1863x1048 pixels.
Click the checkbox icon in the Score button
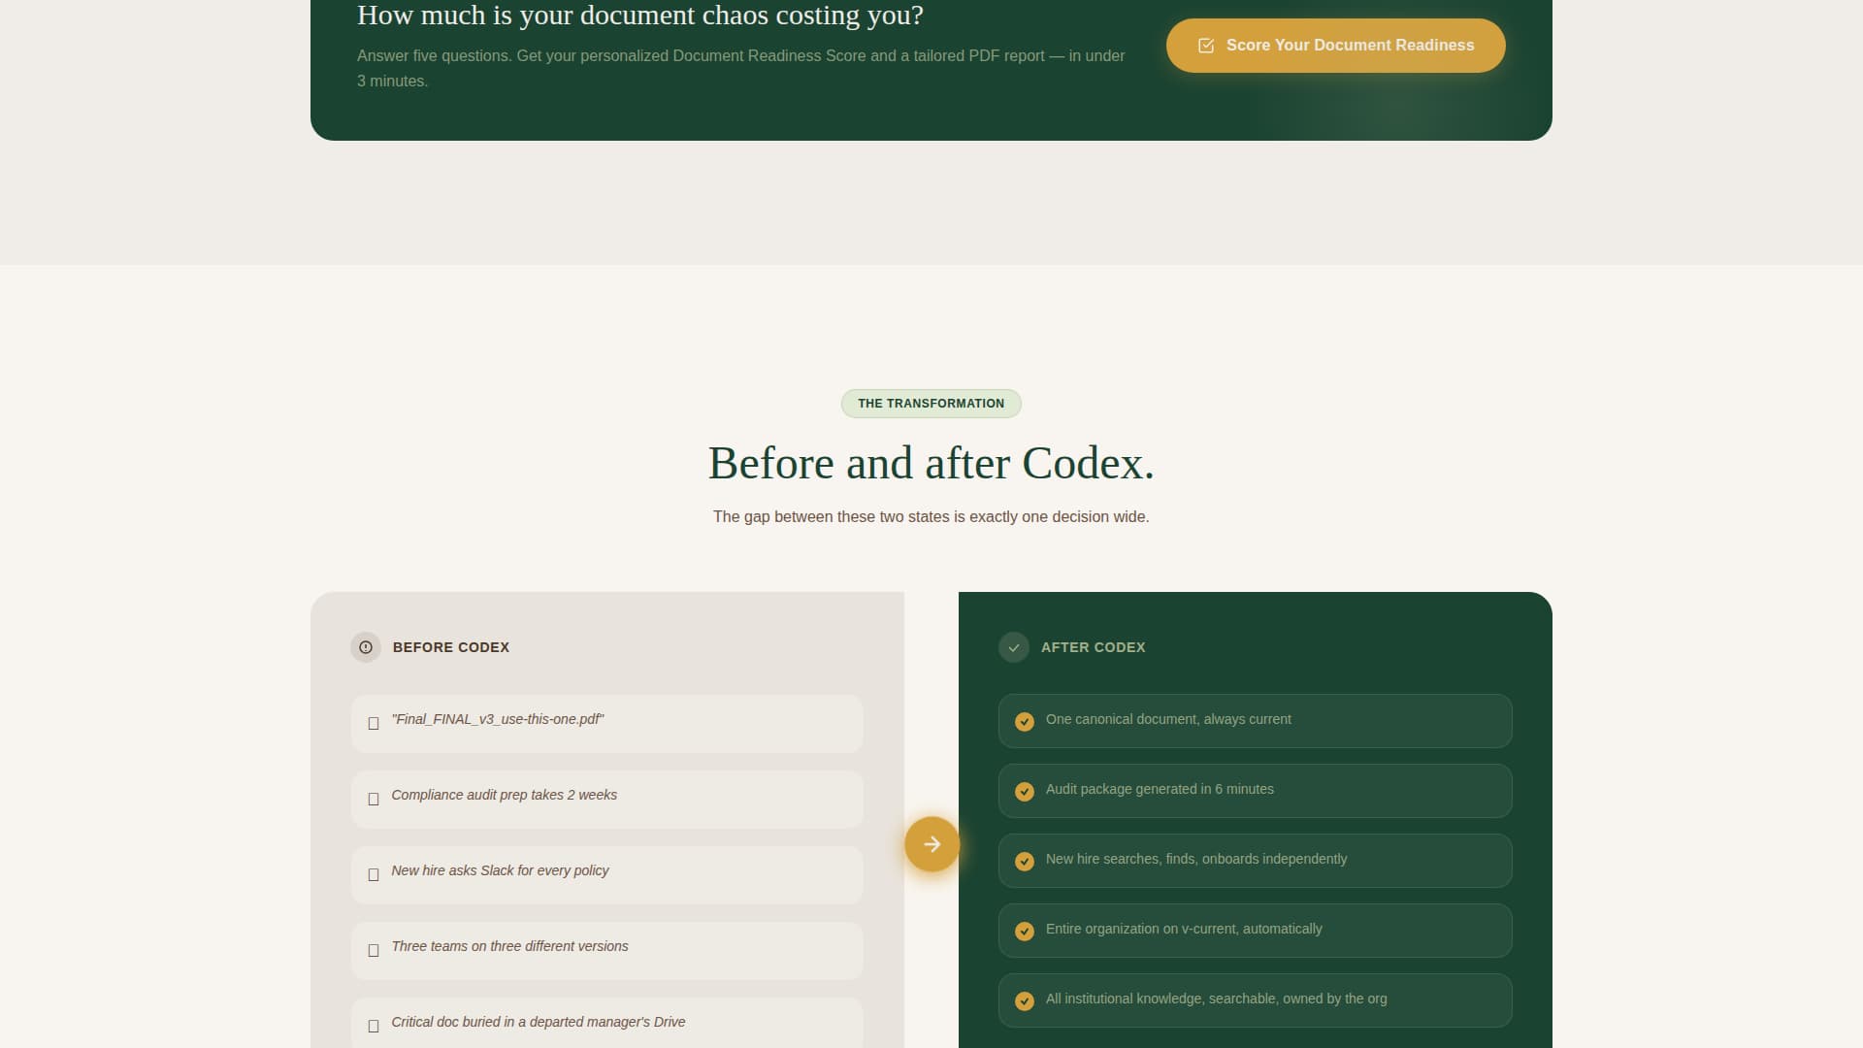pos(1206,46)
